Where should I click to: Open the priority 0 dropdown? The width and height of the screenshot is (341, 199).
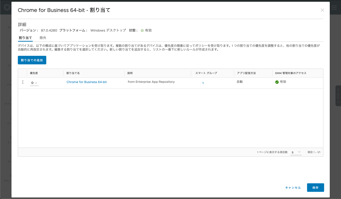pyautogui.click(x=34, y=83)
